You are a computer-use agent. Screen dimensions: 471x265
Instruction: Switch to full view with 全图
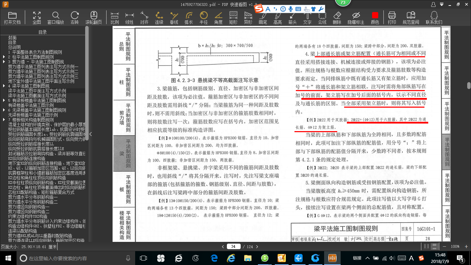point(37,18)
